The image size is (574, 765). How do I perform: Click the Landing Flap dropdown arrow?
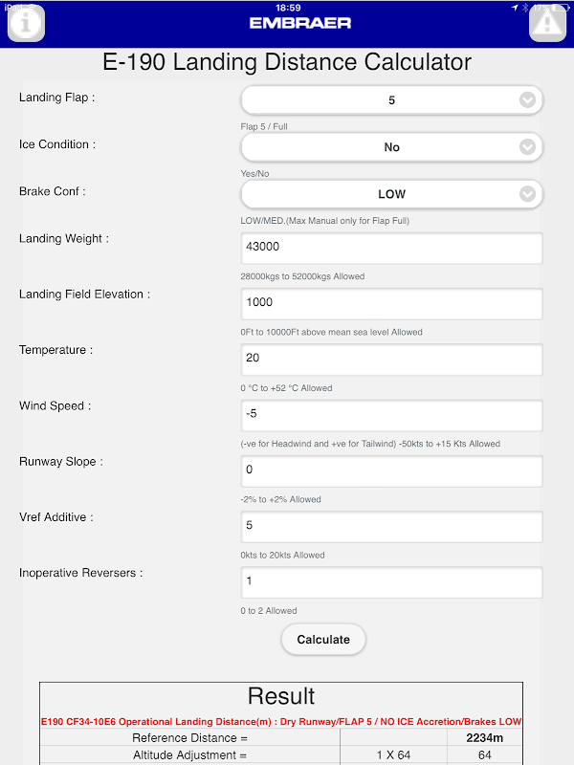point(526,100)
